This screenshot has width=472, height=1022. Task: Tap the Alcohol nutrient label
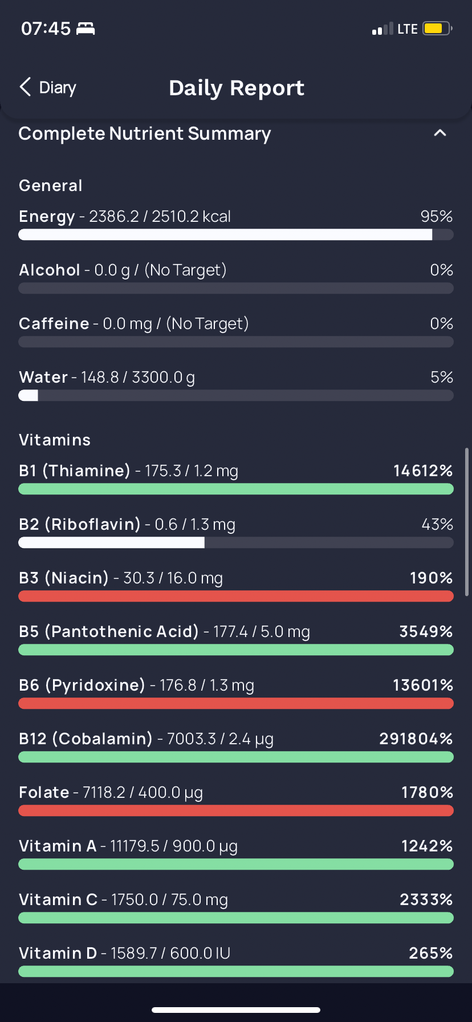point(50,270)
